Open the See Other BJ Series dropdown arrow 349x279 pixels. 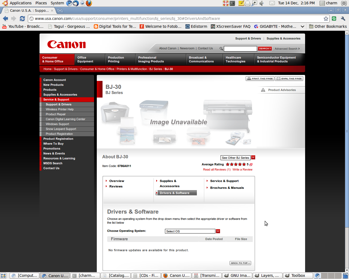(x=253, y=157)
